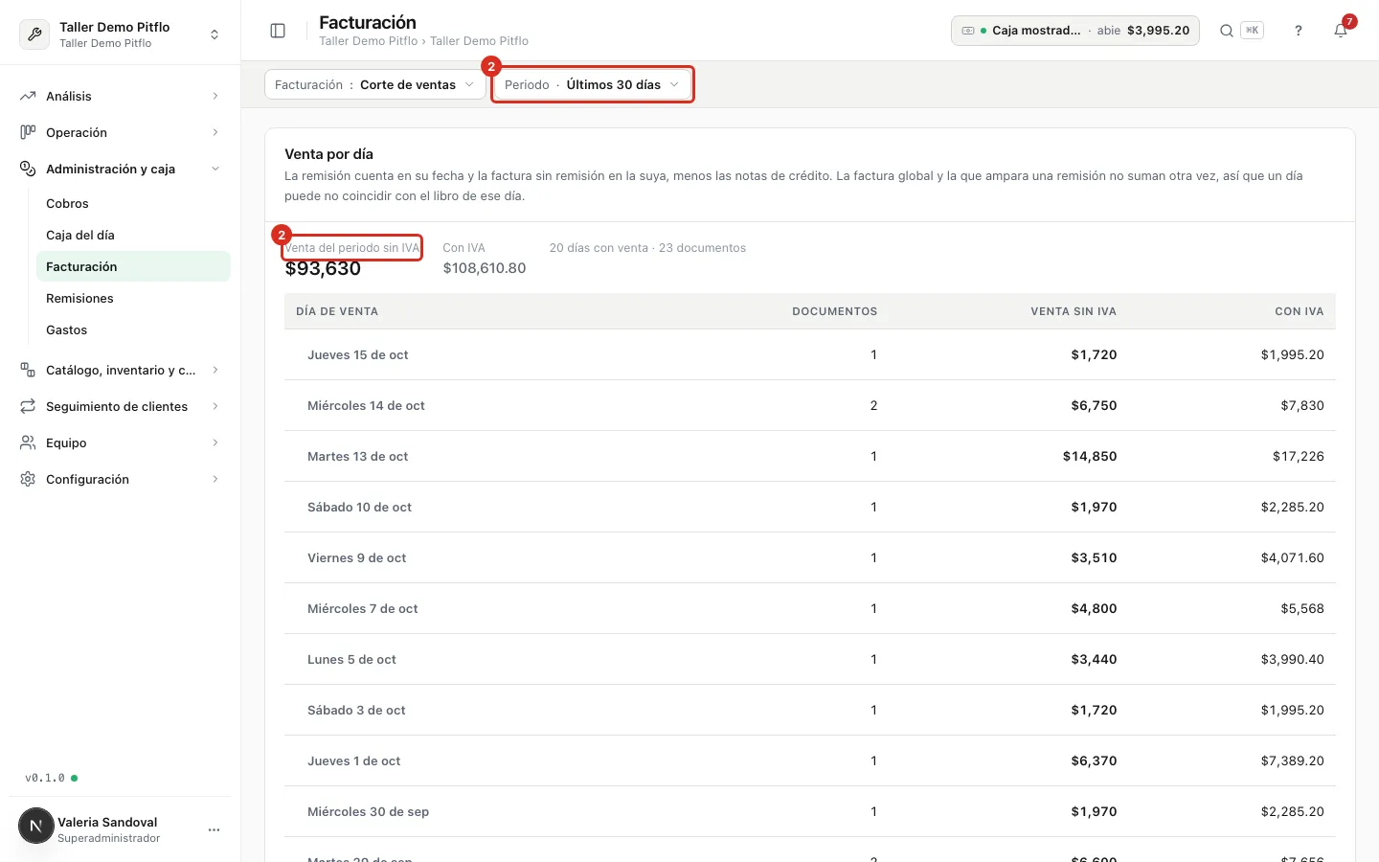Click the $5,568 con IVA value

(1302, 608)
